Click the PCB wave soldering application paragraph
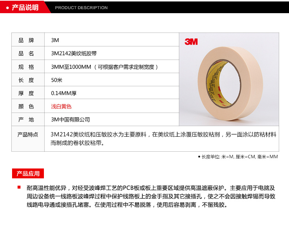 (151, 196)
